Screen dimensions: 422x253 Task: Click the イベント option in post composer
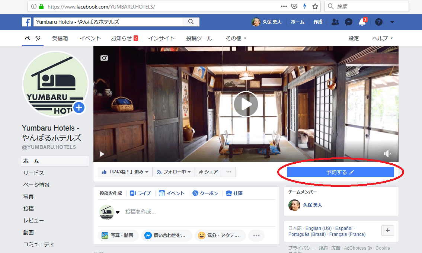[172, 193]
